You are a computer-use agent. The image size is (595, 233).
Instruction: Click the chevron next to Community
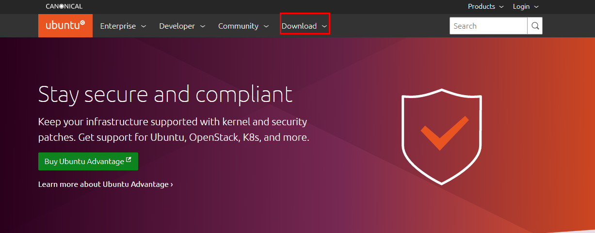click(266, 27)
